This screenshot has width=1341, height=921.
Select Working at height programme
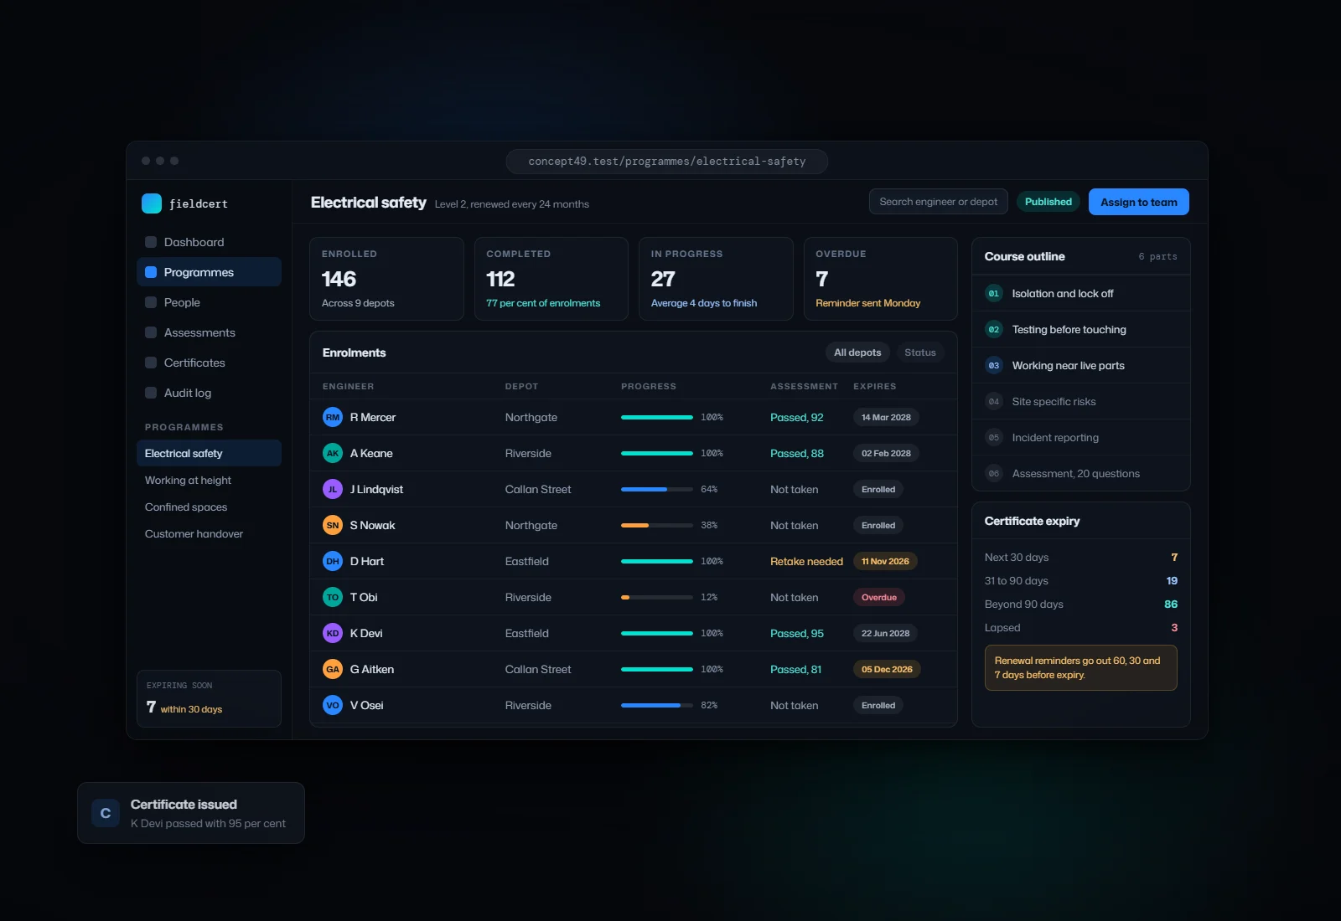(209, 480)
